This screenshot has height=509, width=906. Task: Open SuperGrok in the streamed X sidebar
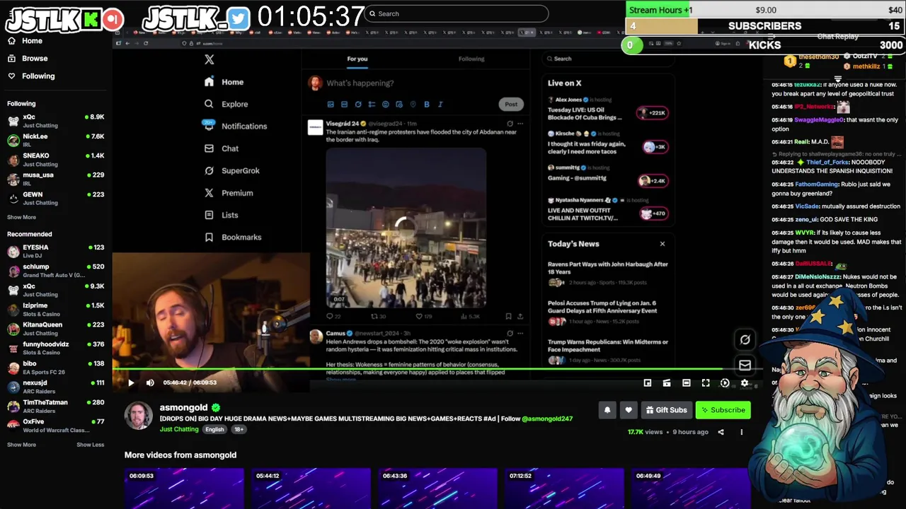pos(232,170)
